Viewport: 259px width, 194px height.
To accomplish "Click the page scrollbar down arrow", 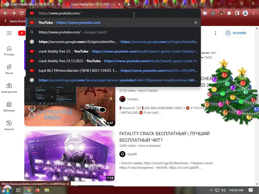I will 257,184.
